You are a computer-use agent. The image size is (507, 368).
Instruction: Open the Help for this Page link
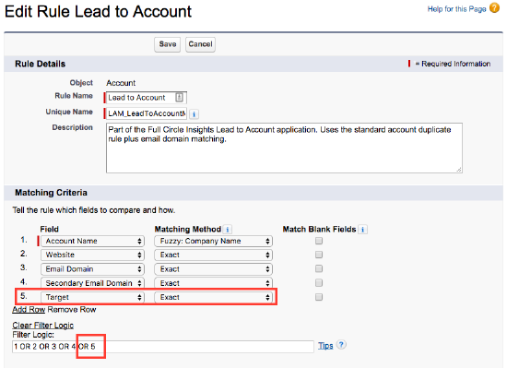tap(457, 9)
